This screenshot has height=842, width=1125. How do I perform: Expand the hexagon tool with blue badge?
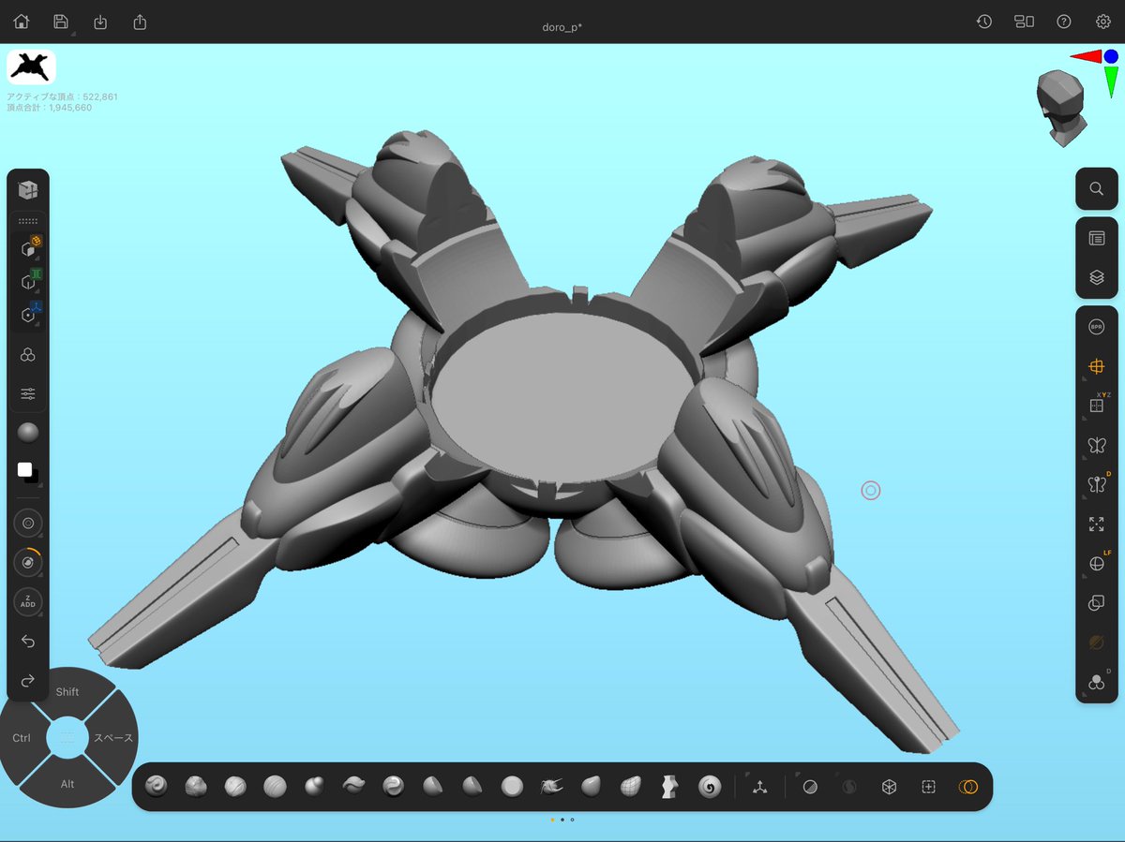click(29, 314)
